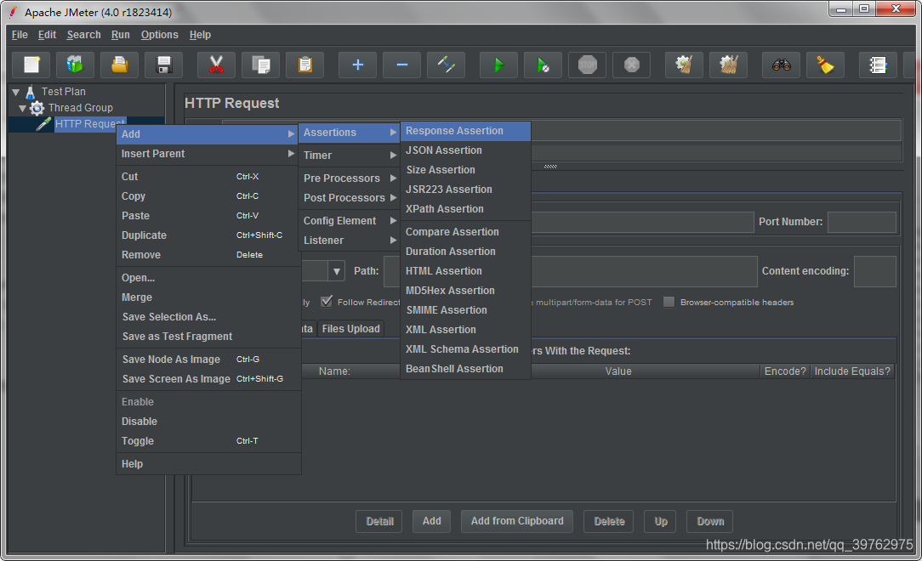922x561 pixels.
Task: Click the Port Number input field
Action: click(x=862, y=222)
